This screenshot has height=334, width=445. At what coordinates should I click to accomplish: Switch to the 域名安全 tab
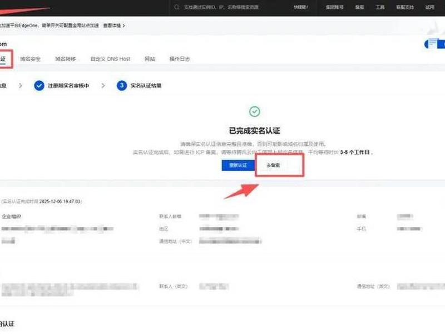[x=31, y=59]
